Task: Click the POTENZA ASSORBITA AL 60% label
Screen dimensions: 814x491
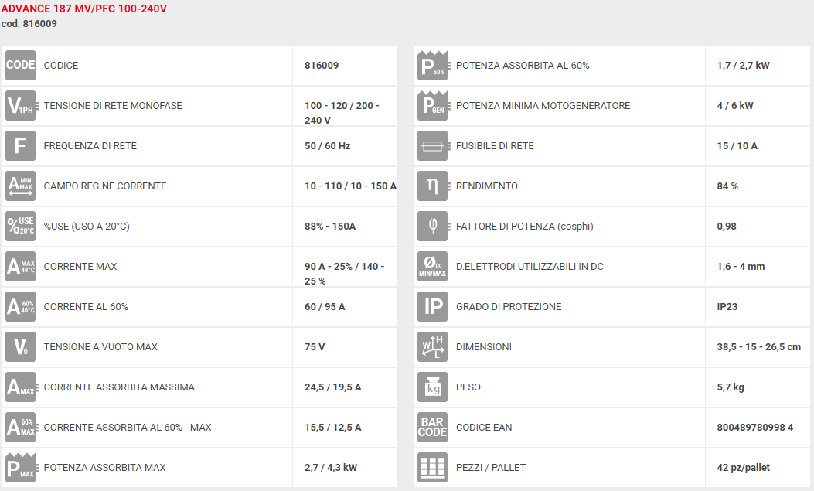Action: click(x=523, y=66)
